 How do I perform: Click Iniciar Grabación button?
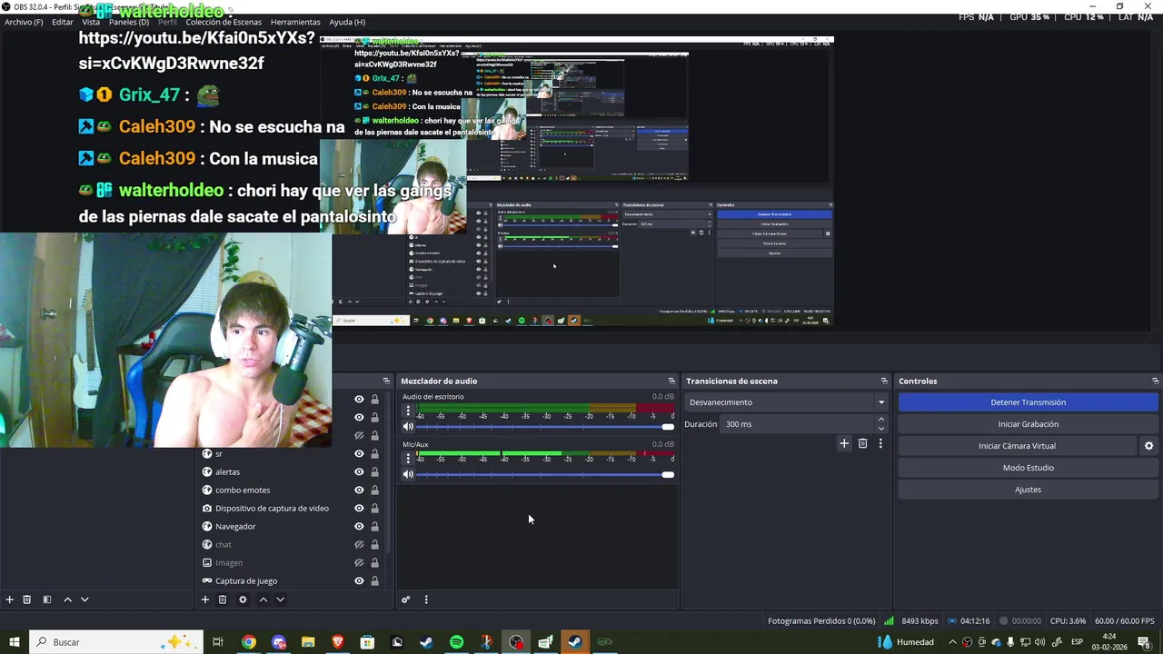click(1029, 424)
